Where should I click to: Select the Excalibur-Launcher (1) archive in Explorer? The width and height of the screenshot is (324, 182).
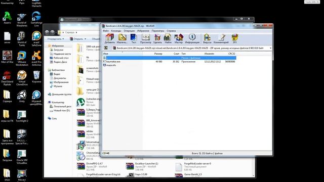click(142, 166)
